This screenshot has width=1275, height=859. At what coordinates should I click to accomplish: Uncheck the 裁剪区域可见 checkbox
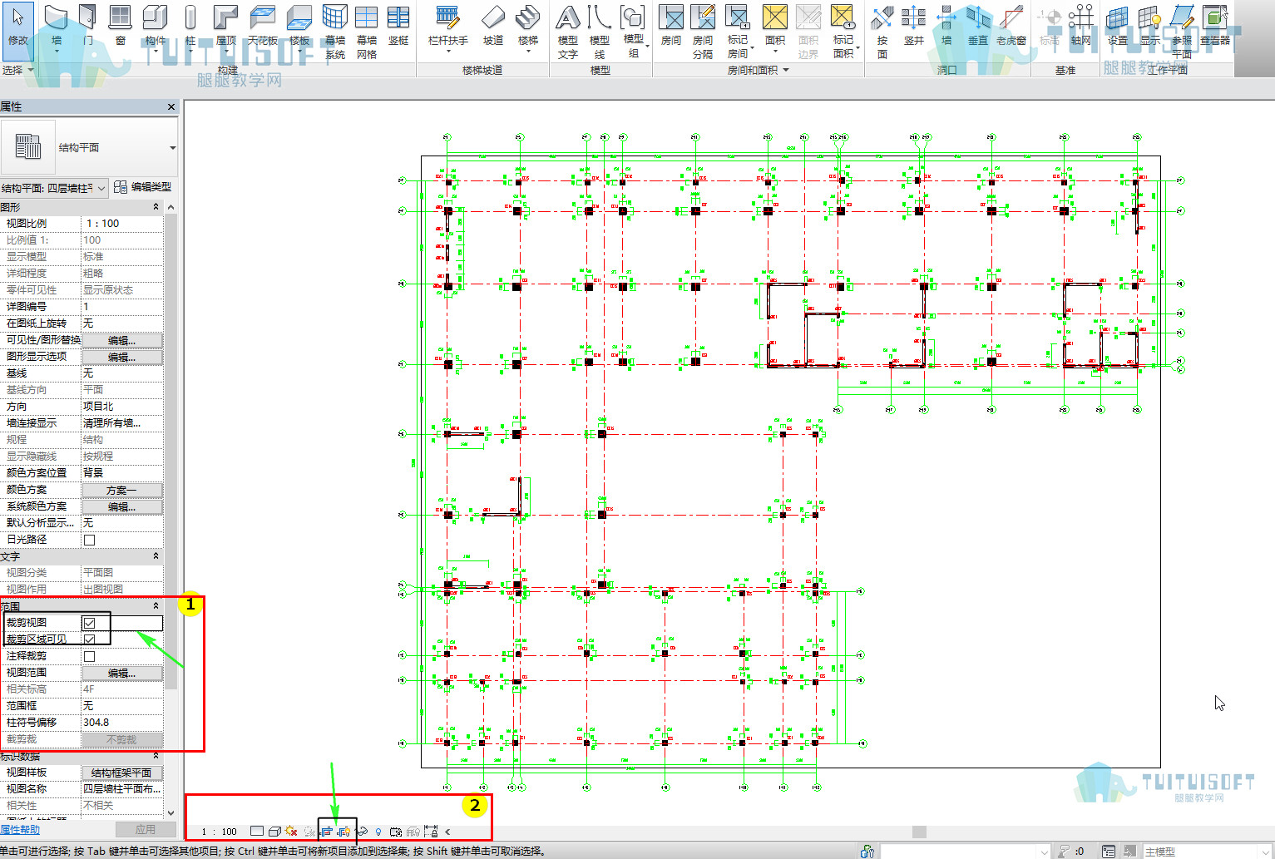coord(89,639)
